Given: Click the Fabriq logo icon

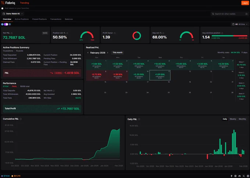Looking at the screenshot, I should click(3, 3).
